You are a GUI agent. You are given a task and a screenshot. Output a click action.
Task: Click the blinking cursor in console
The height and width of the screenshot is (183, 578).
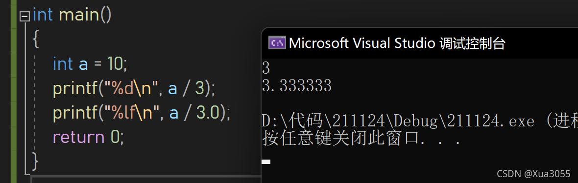(x=266, y=162)
